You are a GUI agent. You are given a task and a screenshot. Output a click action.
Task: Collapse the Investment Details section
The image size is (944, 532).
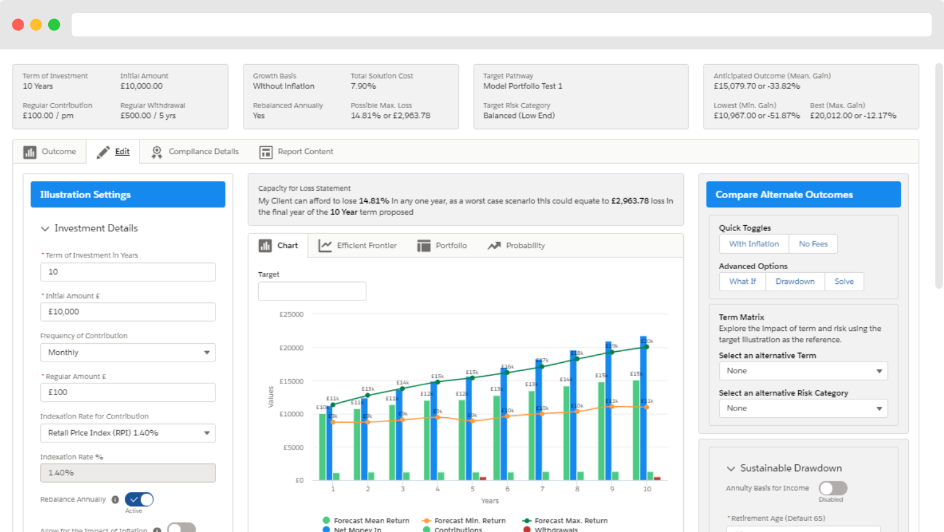(45, 228)
